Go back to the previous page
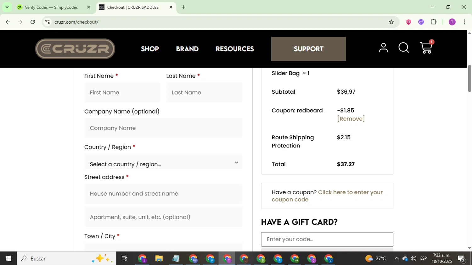Image resolution: width=472 pixels, height=265 pixels. tap(8, 22)
